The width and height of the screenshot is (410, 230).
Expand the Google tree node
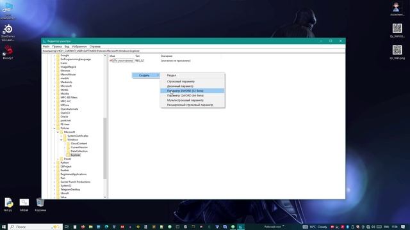coord(54,56)
